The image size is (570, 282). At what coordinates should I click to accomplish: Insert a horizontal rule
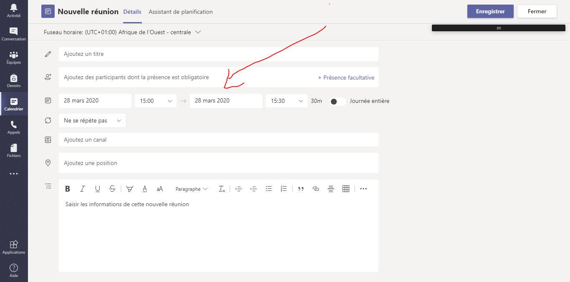coord(331,189)
